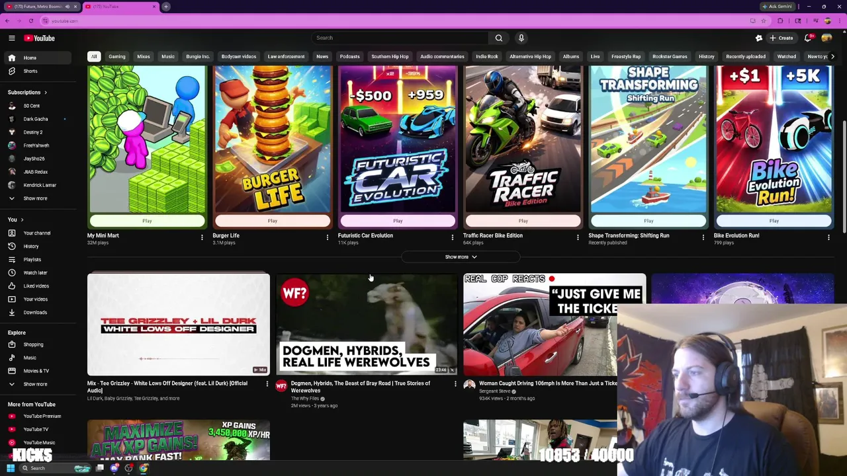Play the My Mini Mart game
The image size is (847, 476).
(x=147, y=221)
